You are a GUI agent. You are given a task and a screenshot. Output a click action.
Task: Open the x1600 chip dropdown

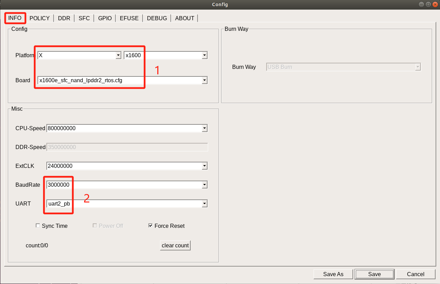click(204, 55)
